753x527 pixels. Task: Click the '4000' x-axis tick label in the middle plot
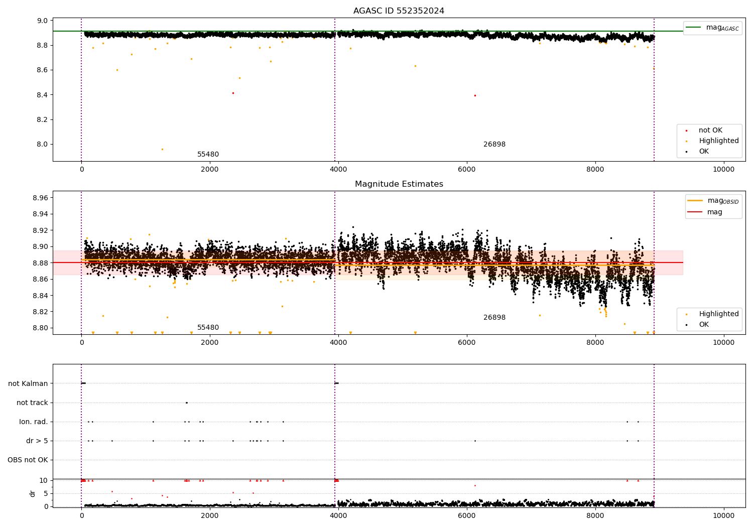coord(338,343)
